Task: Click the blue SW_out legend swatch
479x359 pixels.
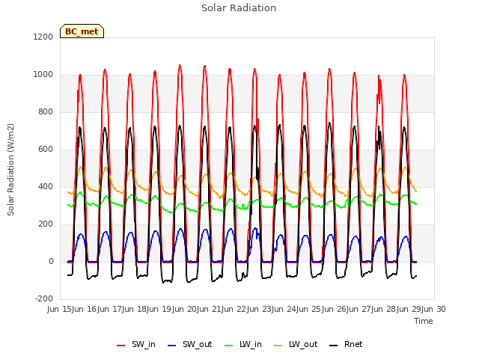Action: 172,346
